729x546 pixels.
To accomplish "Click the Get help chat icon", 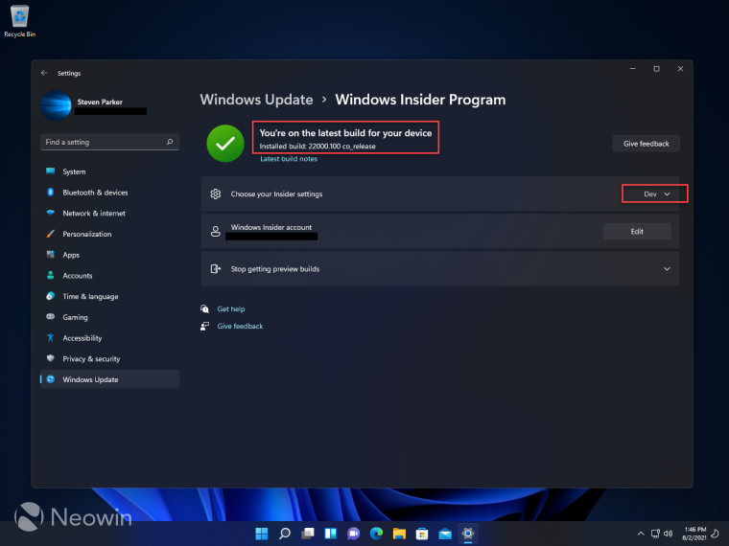I will (x=204, y=308).
